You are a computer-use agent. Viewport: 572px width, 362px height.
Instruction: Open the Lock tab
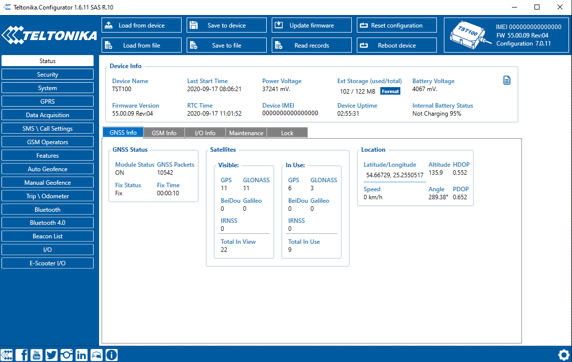(x=287, y=133)
